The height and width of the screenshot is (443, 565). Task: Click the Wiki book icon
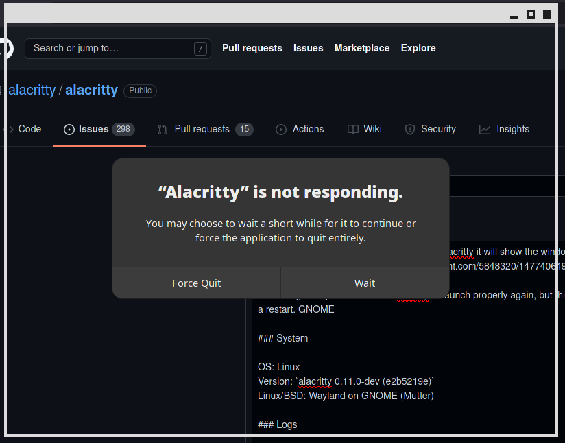click(352, 129)
